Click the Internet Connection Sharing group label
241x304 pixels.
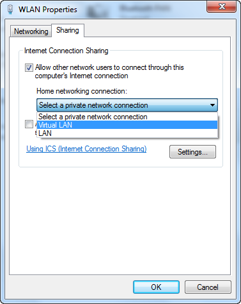(x=66, y=51)
